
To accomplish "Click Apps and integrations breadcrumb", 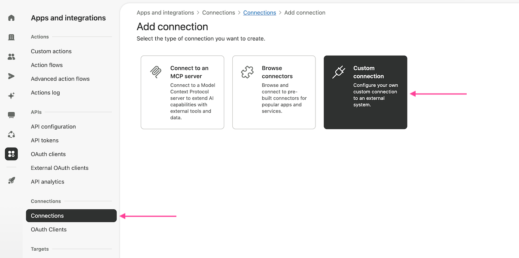I will point(165,13).
